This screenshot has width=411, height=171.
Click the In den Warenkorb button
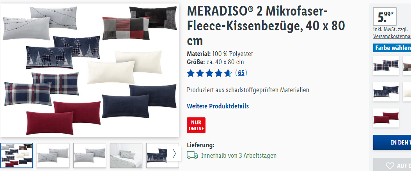point(392,142)
